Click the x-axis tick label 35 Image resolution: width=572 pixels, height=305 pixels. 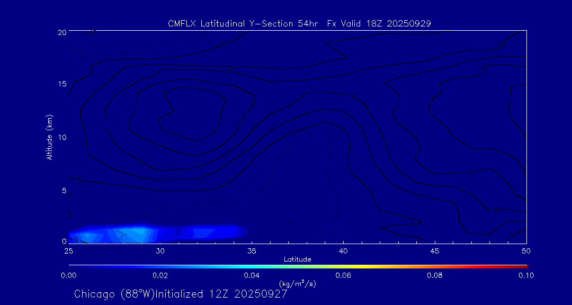tap(252, 252)
